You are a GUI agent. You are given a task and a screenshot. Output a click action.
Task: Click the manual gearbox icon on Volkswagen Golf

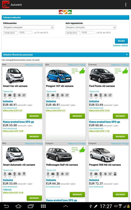(x=67, y=174)
